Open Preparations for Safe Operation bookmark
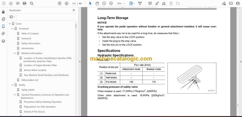 40,107
